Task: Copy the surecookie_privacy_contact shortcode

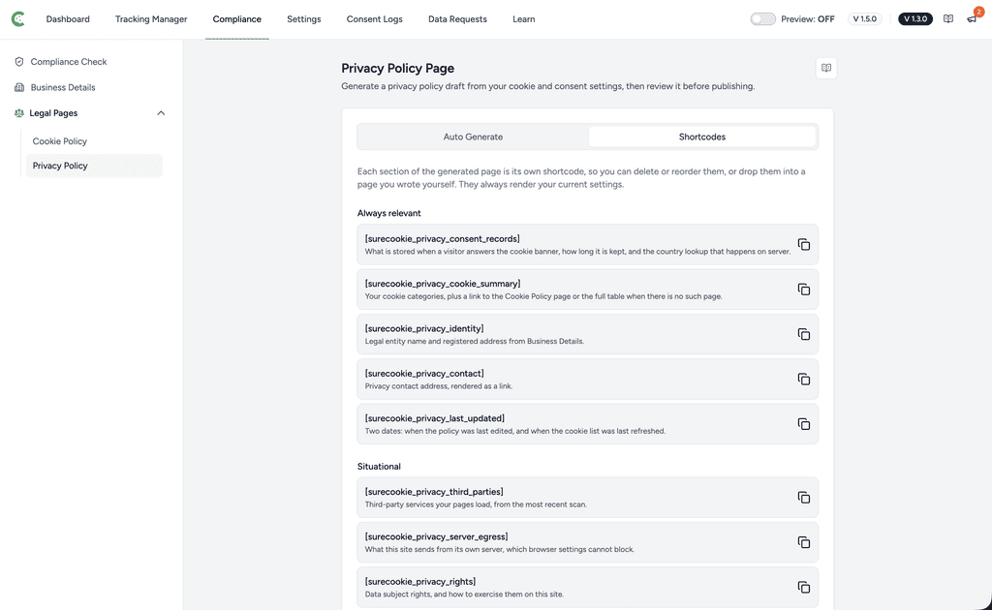Action: (x=803, y=380)
